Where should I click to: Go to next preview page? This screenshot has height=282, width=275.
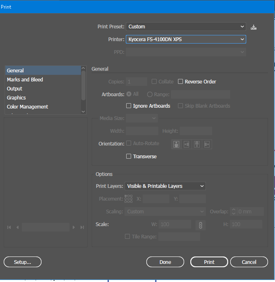point(74,227)
